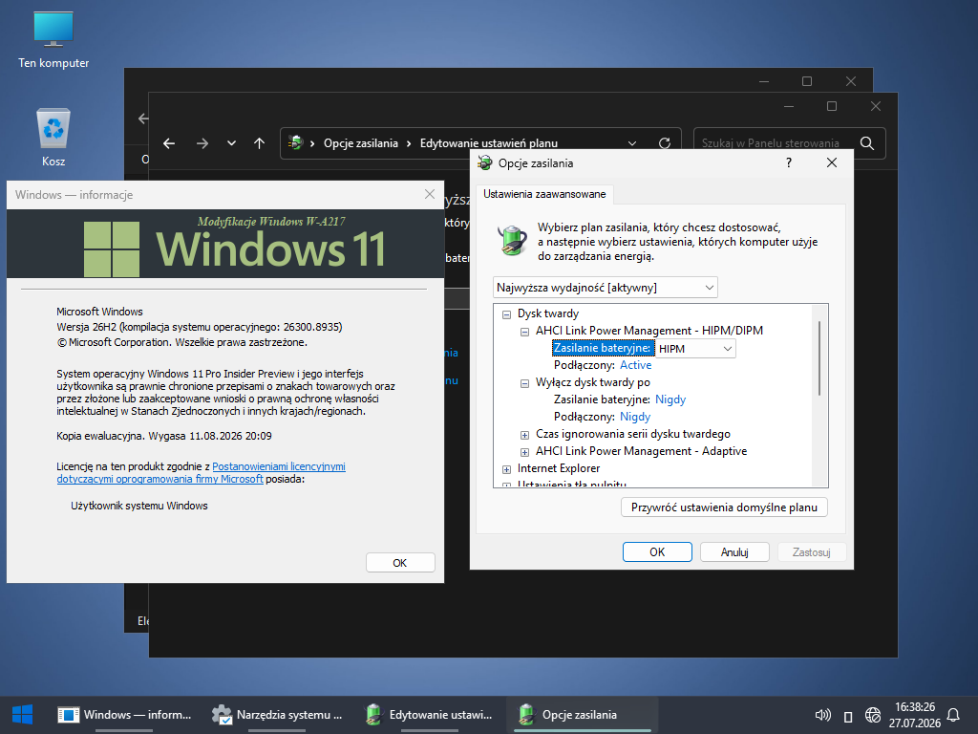The image size is (978, 734).
Task: Open the HIPM value combo box
Action: tap(695, 349)
